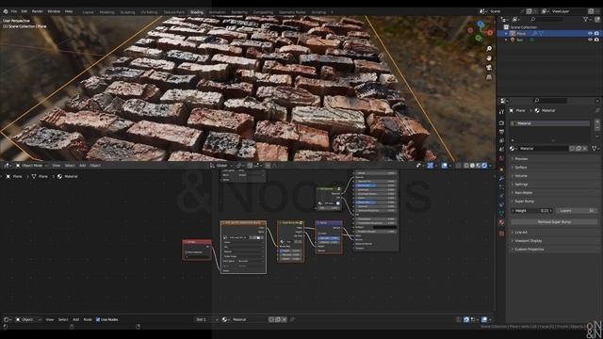Viewport: 603px width, 339px height.
Task: Open the Physics properties tab icon
Action: [x=501, y=196]
